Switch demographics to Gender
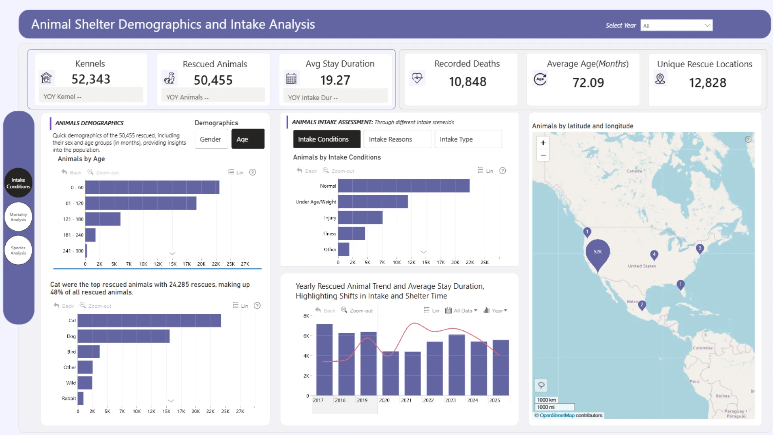773x435 pixels. pyautogui.click(x=211, y=139)
